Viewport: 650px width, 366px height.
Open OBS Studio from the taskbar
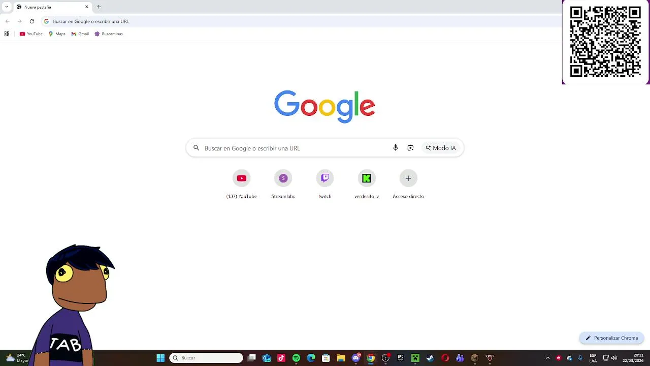click(385, 358)
